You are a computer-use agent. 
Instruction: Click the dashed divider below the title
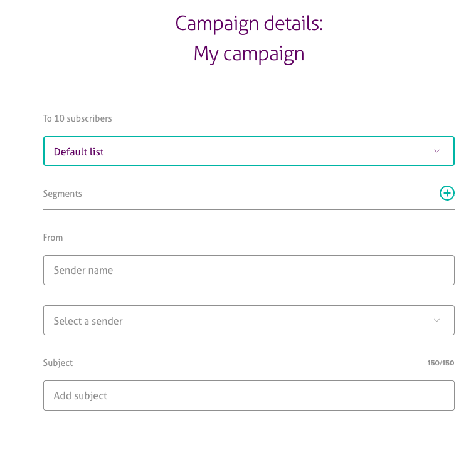[x=248, y=78]
